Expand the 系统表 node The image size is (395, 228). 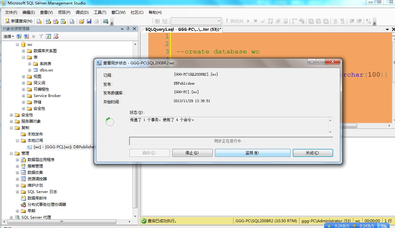[30, 64]
